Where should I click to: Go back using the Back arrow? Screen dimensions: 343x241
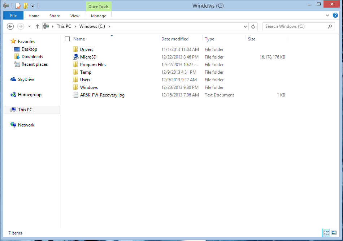10,26
